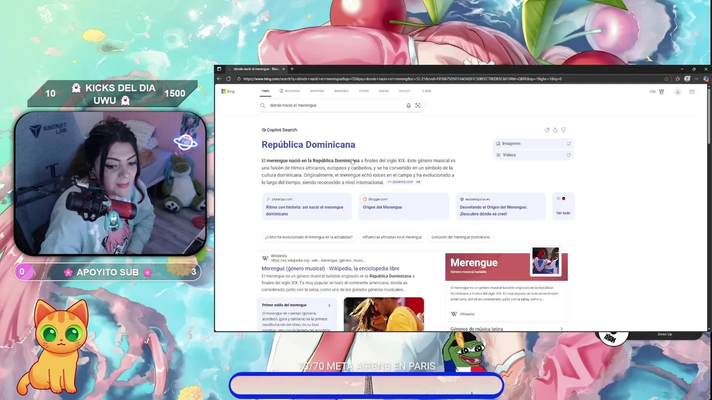
Task: Click pluranza.com inline citation chip
Action: coord(400,182)
